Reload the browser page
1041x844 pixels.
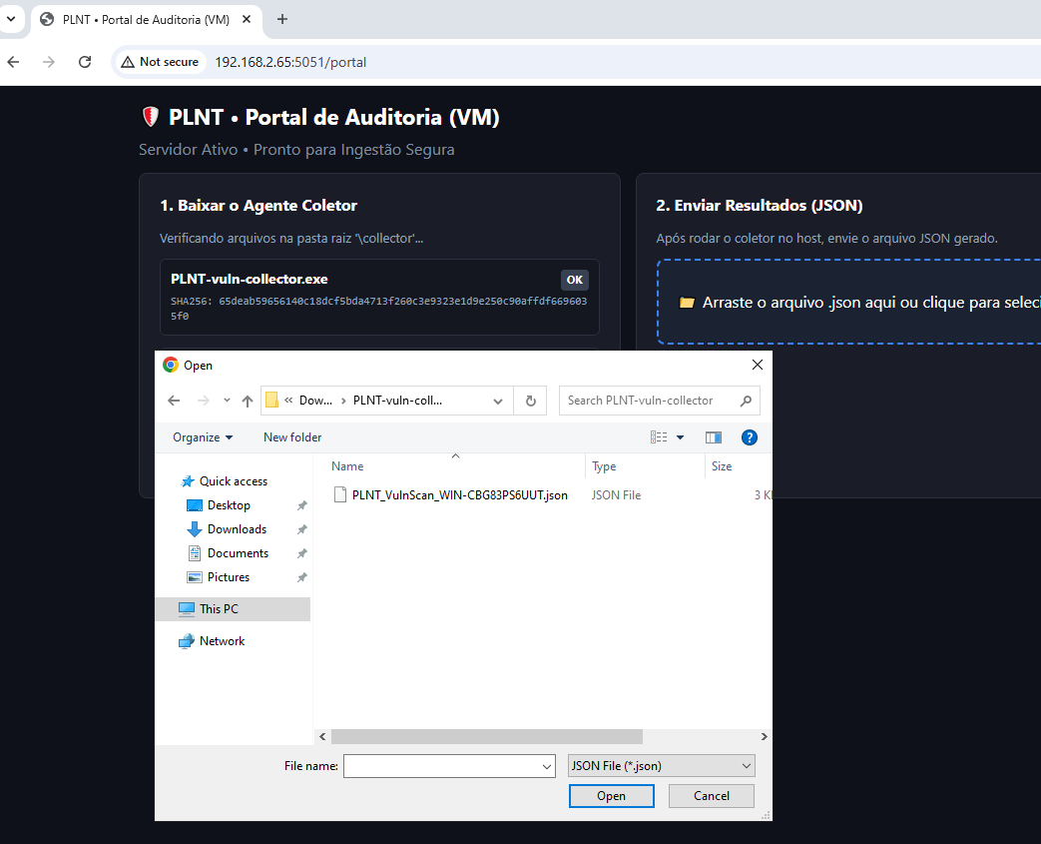pyautogui.click(x=85, y=62)
